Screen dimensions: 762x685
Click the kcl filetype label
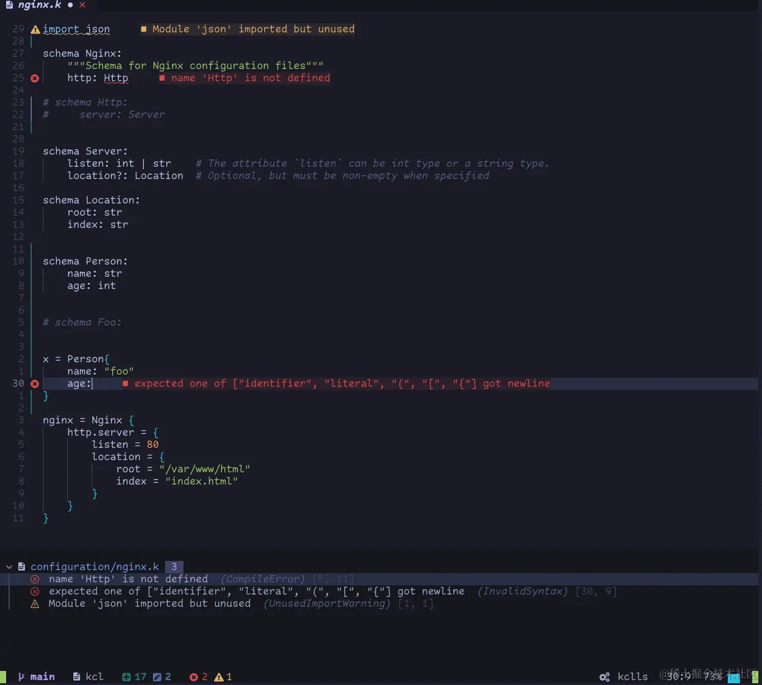point(95,676)
